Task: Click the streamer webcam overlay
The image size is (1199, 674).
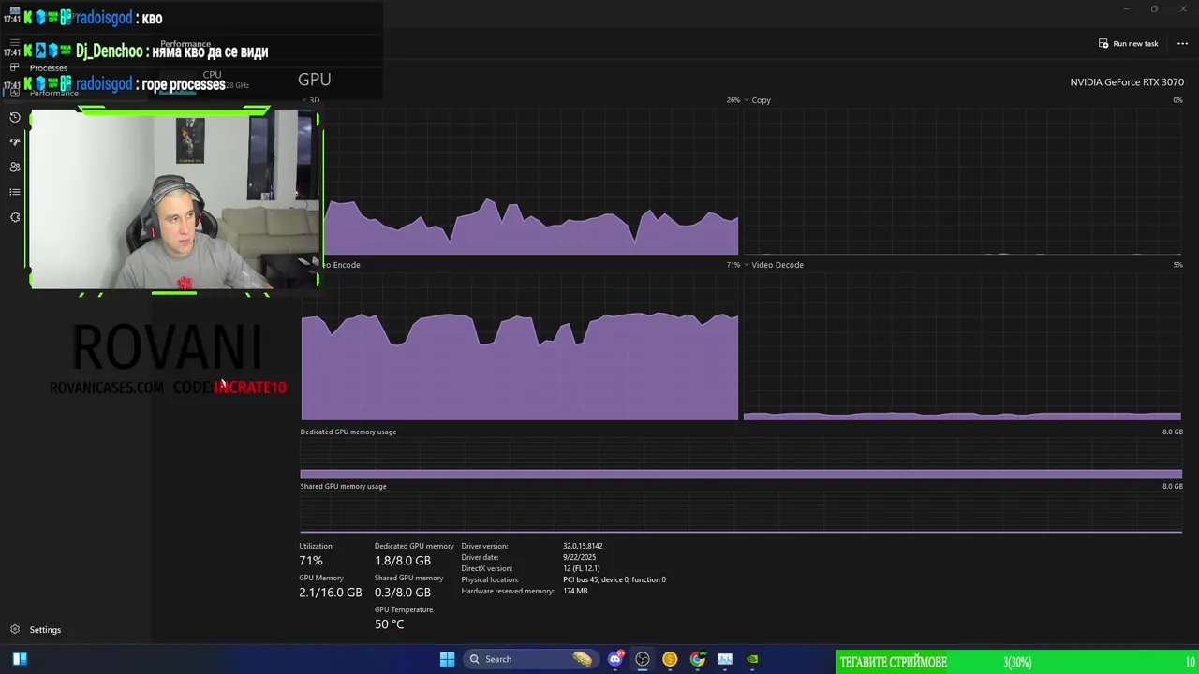Action: click(175, 199)
